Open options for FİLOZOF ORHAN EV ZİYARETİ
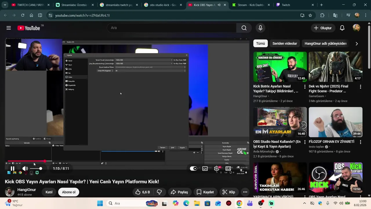371x209 pixels. [360, 142]
